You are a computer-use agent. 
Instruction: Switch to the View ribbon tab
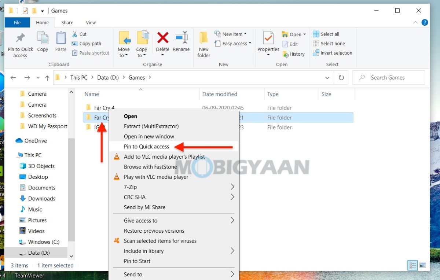(x=91, y=22)
